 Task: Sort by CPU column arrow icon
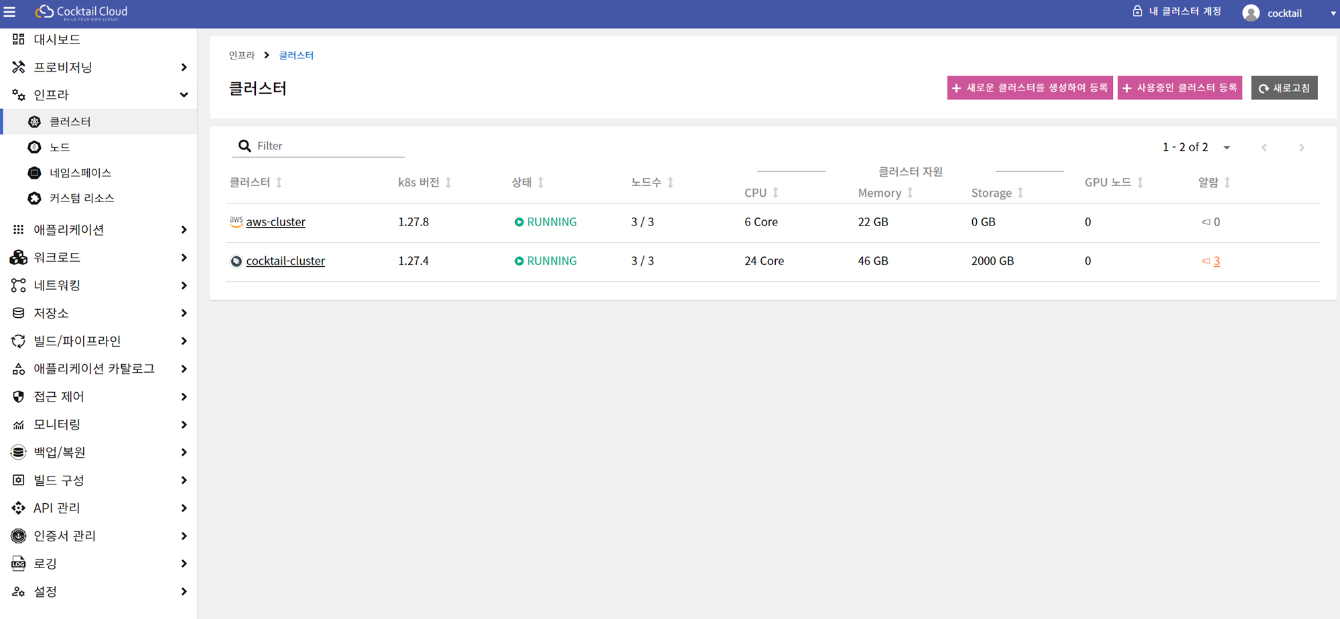coord(775,193)
